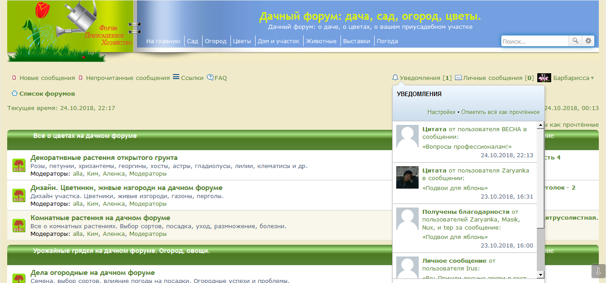The width and height of the screenshot is (606, 283).
Task: Click scrollbar down arrow in notifications panel
Action: [x=540, y=274]
